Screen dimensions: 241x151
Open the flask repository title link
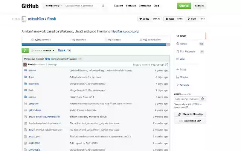(x=52, y=19)
